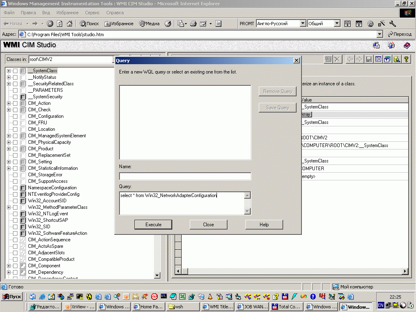Click the Close button in Query dialog
The image size is (416, 312).
coord(208,224)
